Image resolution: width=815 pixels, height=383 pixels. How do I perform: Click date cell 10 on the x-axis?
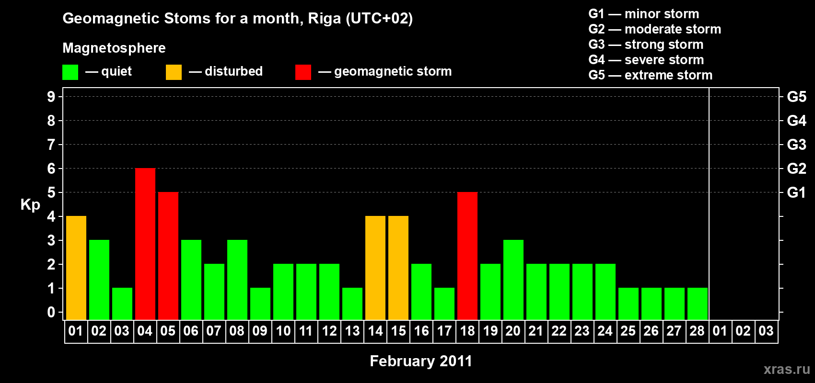point(283,331)
